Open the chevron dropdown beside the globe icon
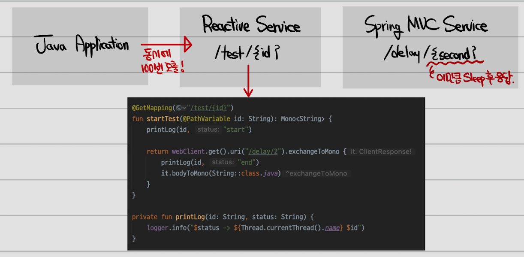The image size is (524, 257). click(x=184, y=108)
